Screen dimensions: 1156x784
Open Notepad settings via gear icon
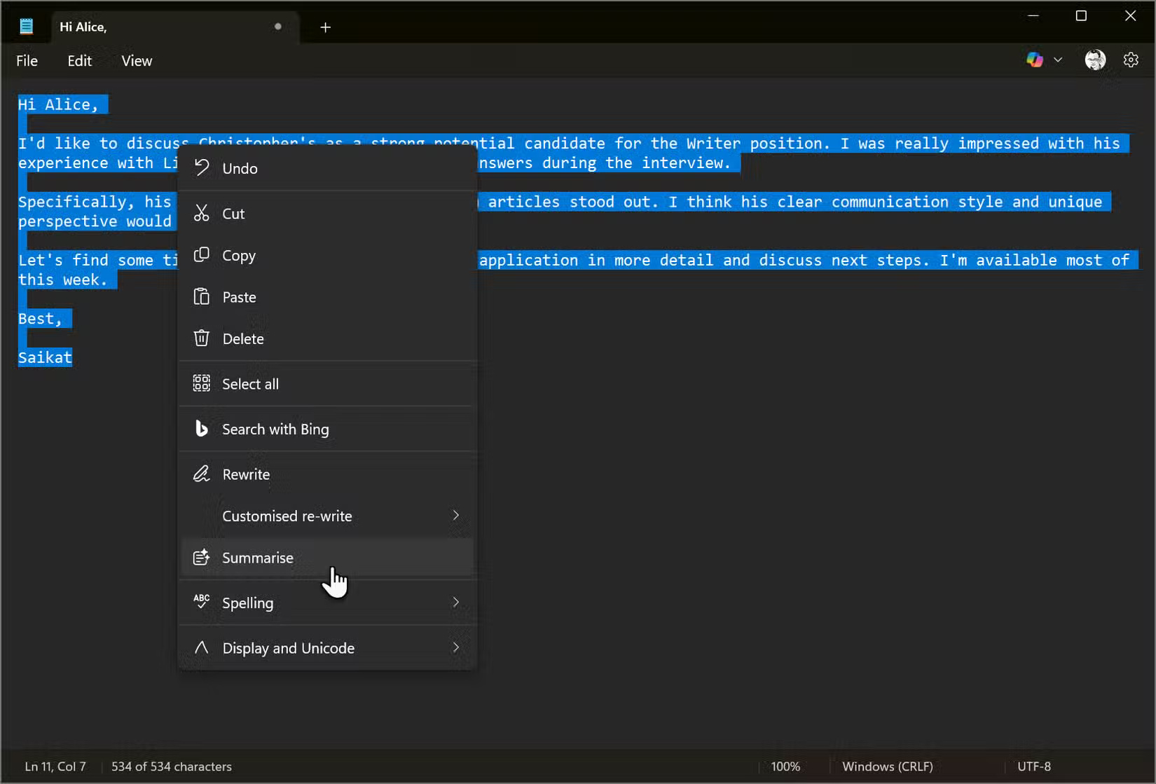point(1131,60)
